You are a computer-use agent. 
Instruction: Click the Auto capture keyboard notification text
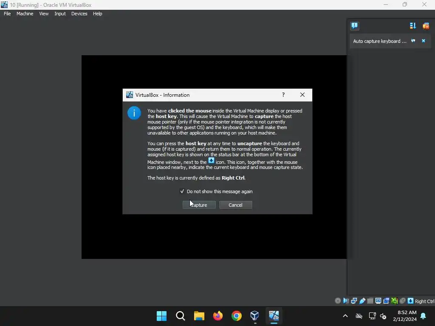(x=379, y=41)
